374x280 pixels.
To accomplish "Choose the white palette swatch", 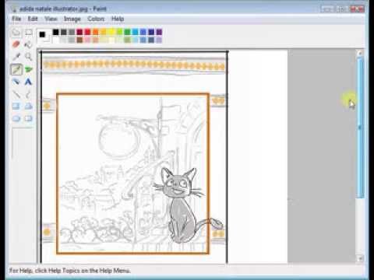I will (55, 40).
